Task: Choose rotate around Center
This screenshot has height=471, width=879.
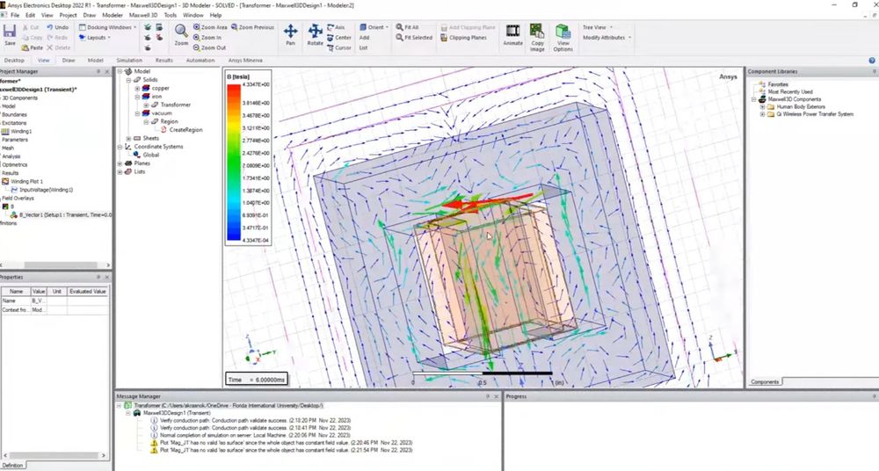Action: coord(339,38)
